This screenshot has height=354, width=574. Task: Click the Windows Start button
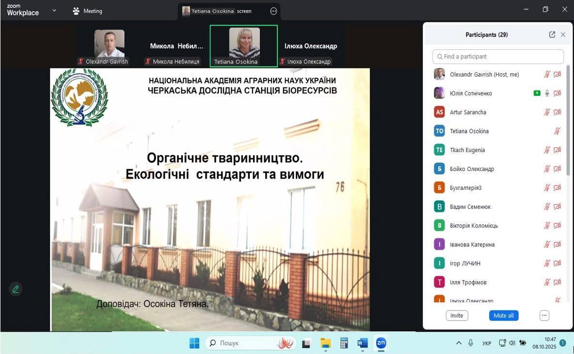(194, 343)
